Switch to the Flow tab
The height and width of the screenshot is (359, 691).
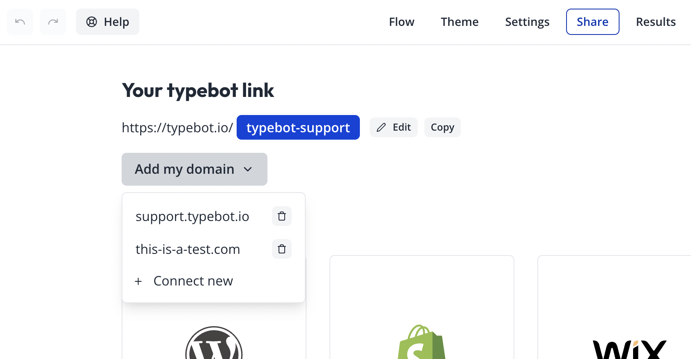click(401, 22)
